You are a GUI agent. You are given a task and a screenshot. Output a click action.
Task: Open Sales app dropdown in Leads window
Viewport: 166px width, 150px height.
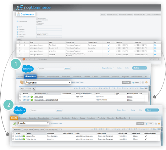coord(152,110)
